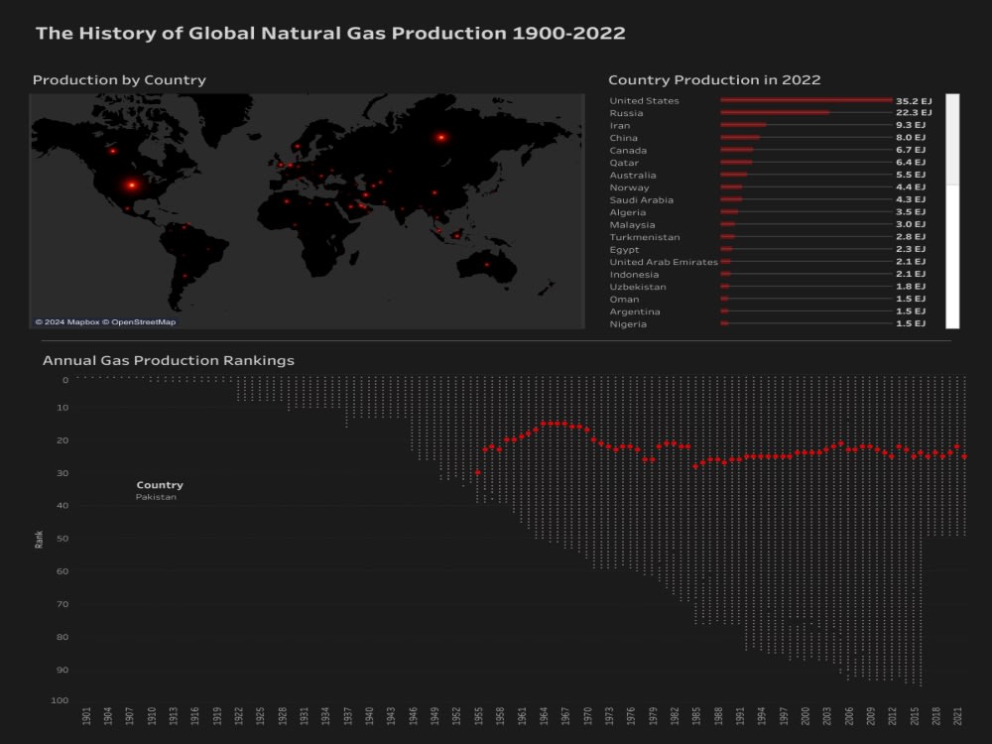This screenshot has height=744, width=992.
Task: Click the 4.4 EJ value
Action: (x=911, y=186)
